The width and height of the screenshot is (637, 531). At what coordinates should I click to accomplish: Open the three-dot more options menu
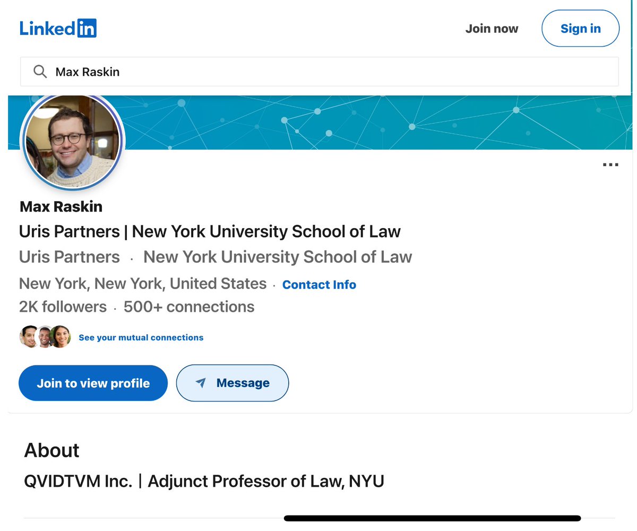pos(610,165)
